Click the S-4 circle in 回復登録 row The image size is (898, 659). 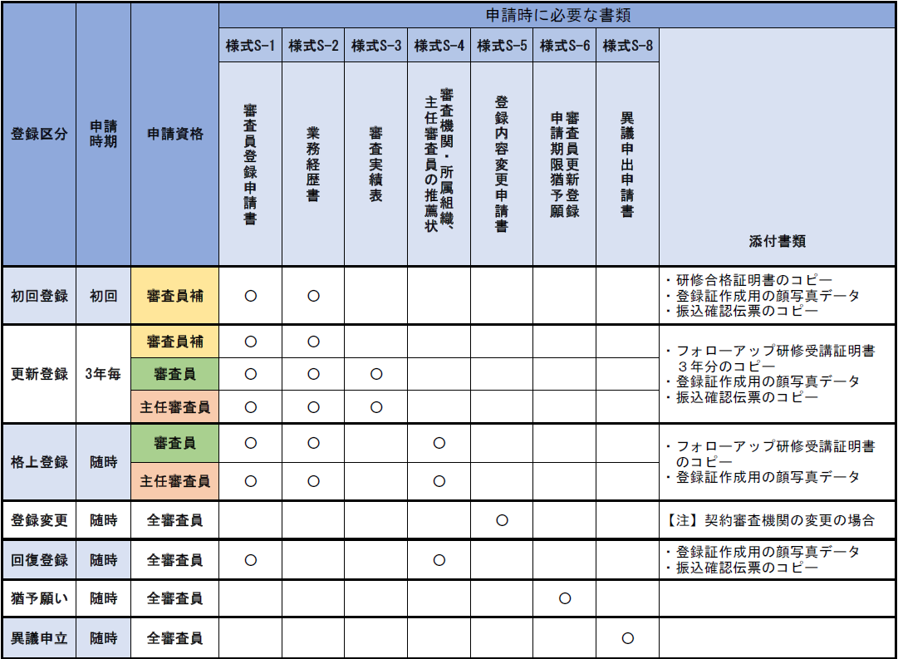439,560
